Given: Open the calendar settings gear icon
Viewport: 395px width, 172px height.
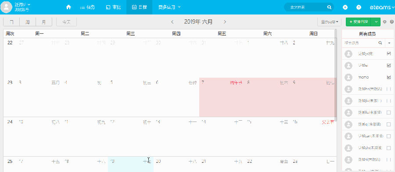Looking at the screenshot, I should (384, 22).
